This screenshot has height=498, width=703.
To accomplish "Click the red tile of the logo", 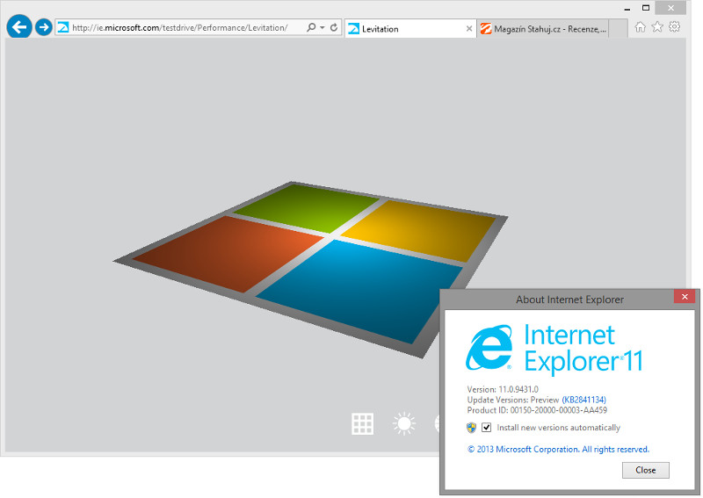I will [229, 254].
